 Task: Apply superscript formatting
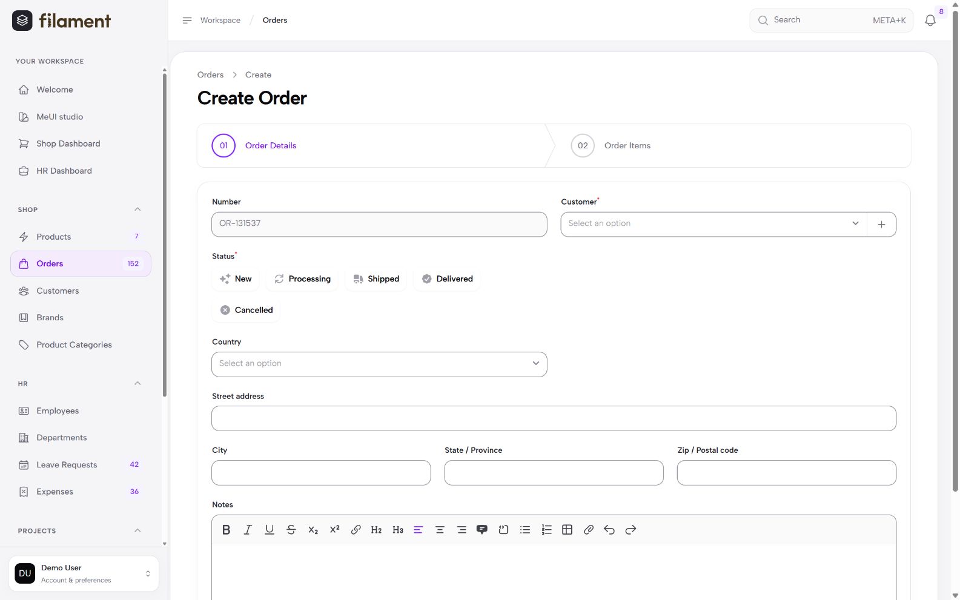[334, 530]
